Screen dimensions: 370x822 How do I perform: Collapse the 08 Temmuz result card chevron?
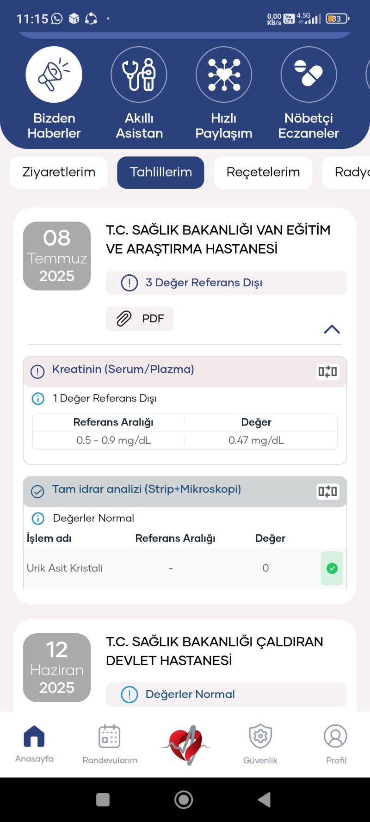332,329
